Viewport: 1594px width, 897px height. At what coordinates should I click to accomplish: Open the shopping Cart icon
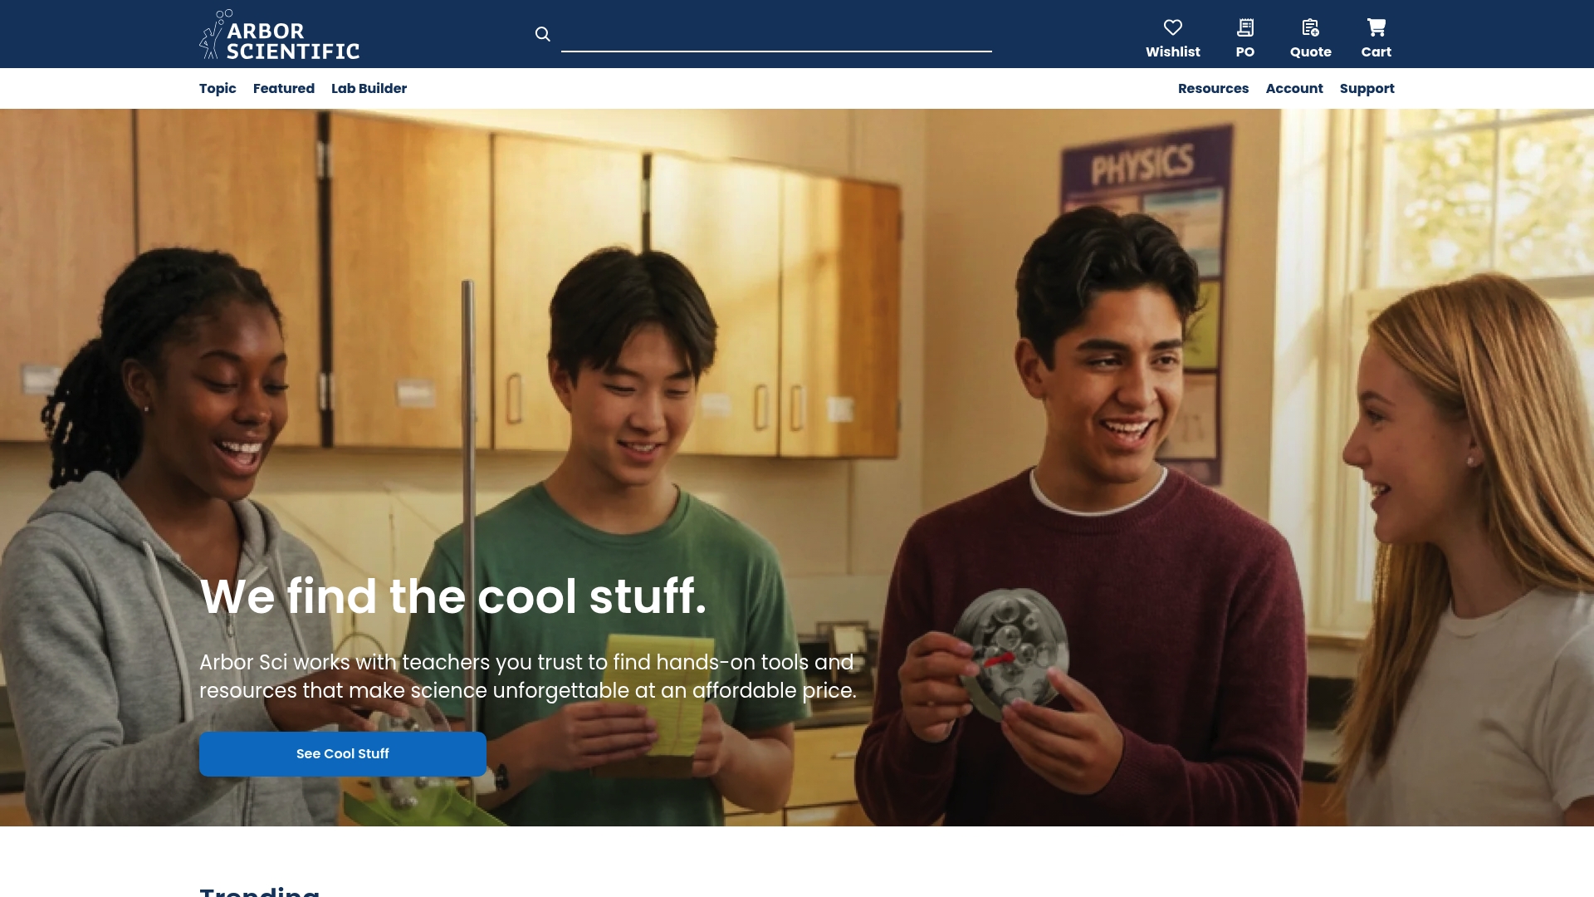pos(1376,27)
